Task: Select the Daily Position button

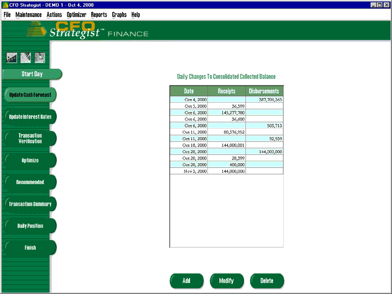Action: click(30, 226)
